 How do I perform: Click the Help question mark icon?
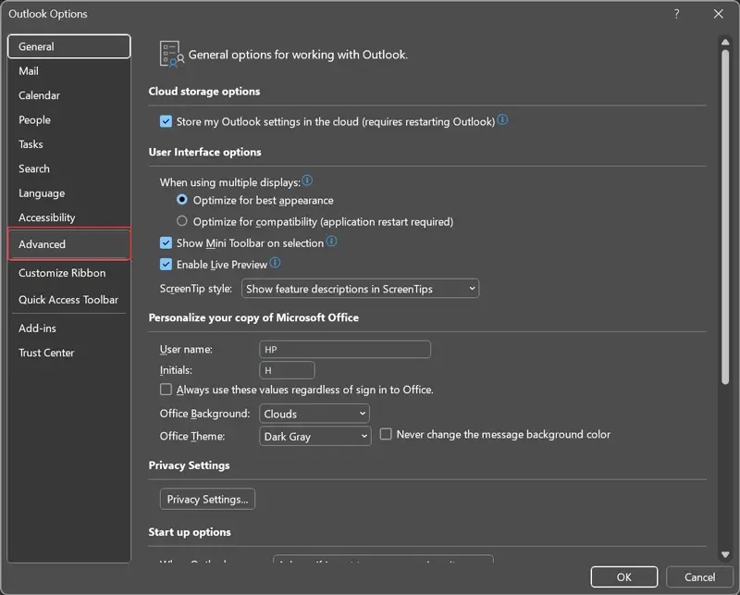[676, 14]
